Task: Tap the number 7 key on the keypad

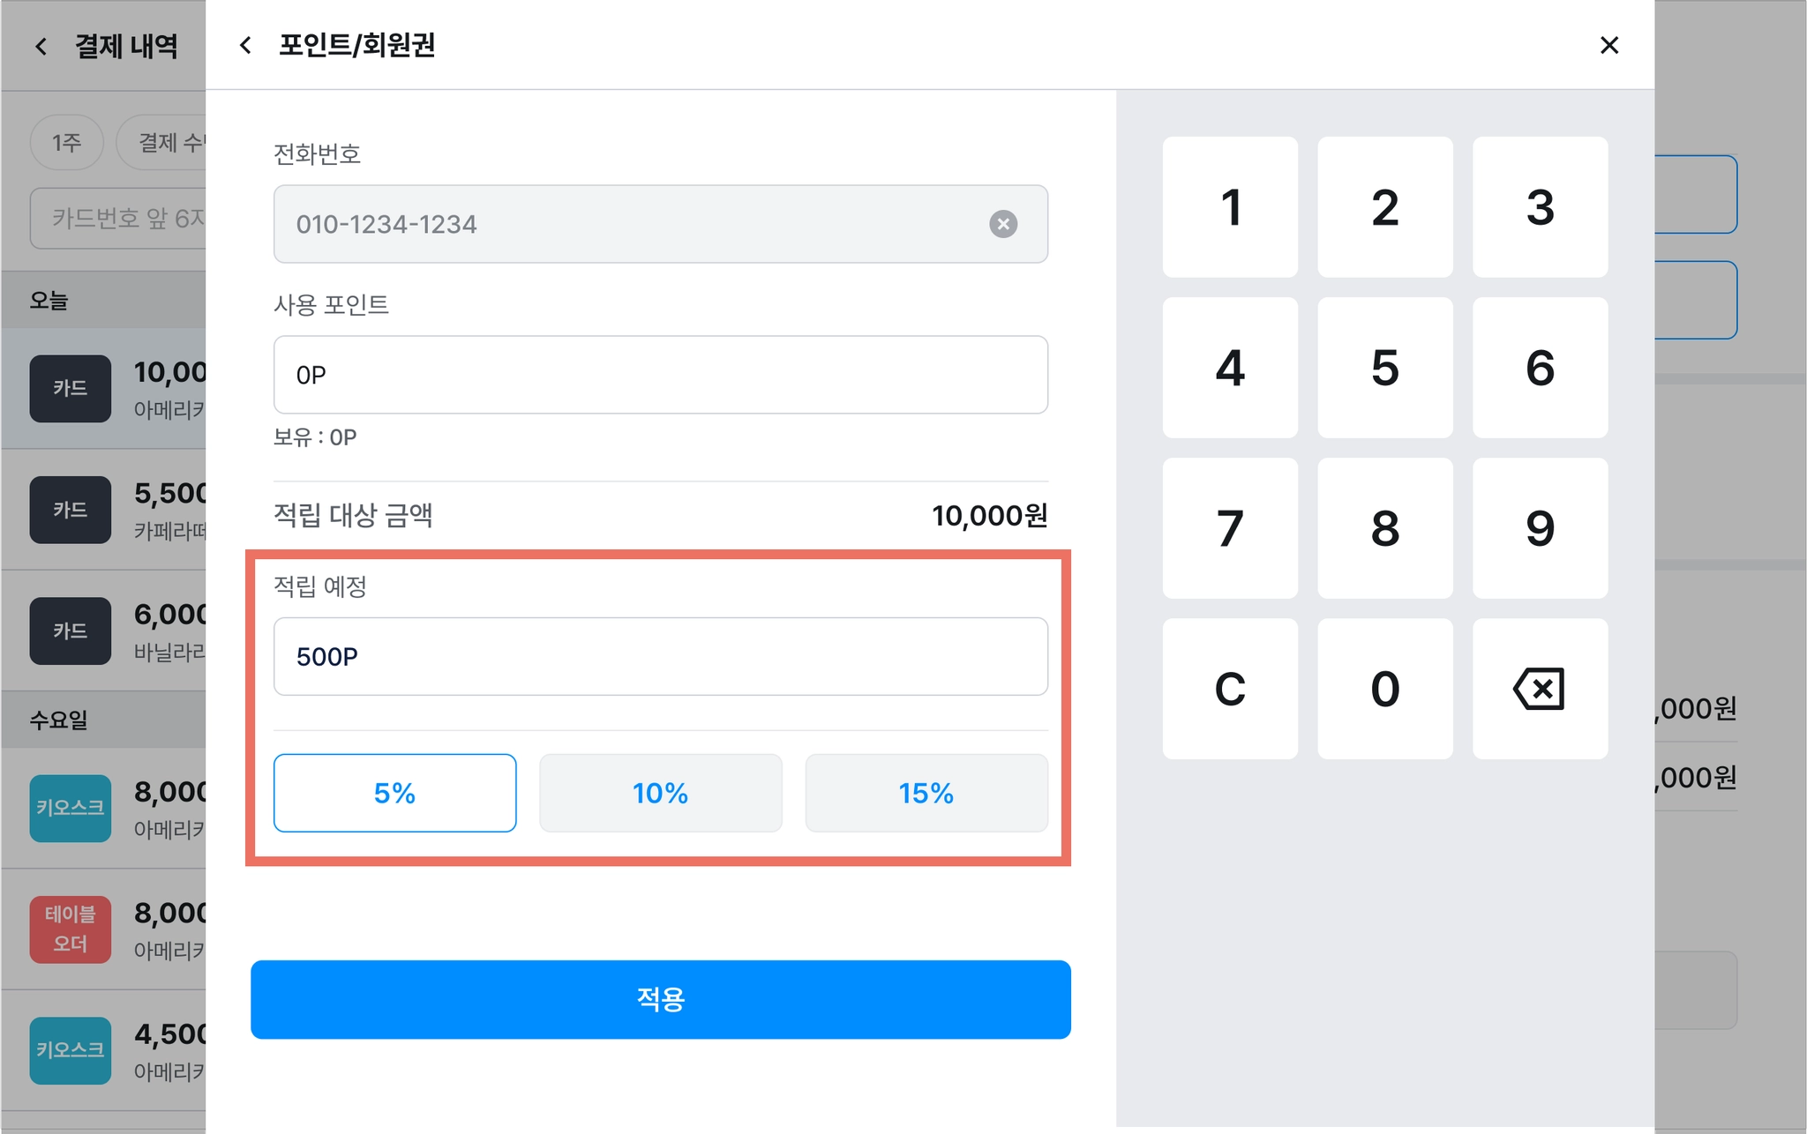Action: (x=1230, y=527)
